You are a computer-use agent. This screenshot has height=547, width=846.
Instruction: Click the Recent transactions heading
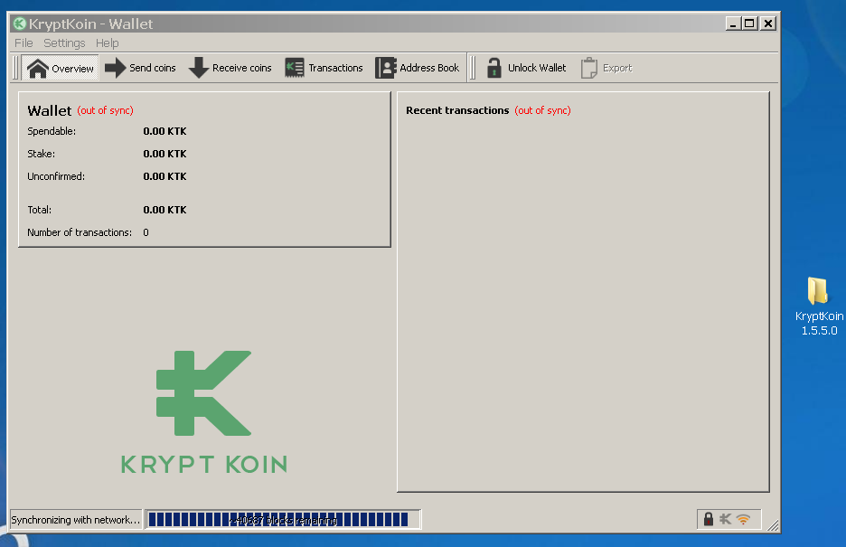457,110
